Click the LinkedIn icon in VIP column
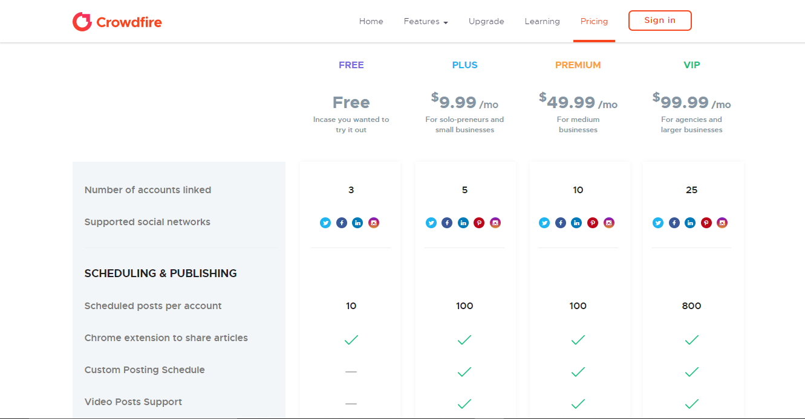This screenshot has height=419, width=805. (690, 223)
